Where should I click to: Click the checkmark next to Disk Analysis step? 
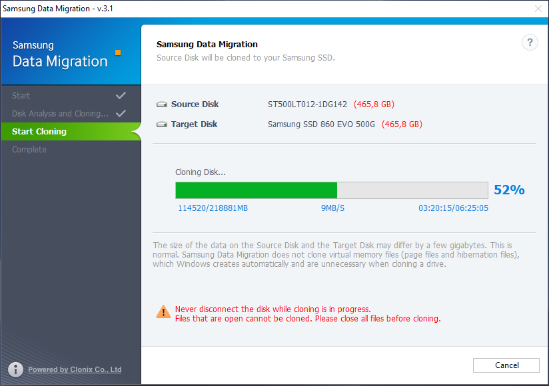(121, 113)
